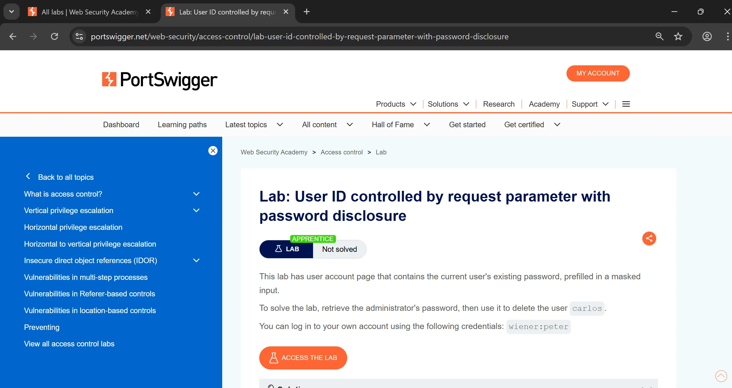Expand Insecure direct object references section
The width and height of the screenshot is (732, 388).
196,260
